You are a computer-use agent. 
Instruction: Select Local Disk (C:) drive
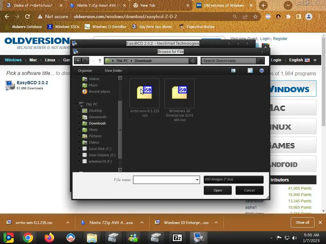pos(100,149)
